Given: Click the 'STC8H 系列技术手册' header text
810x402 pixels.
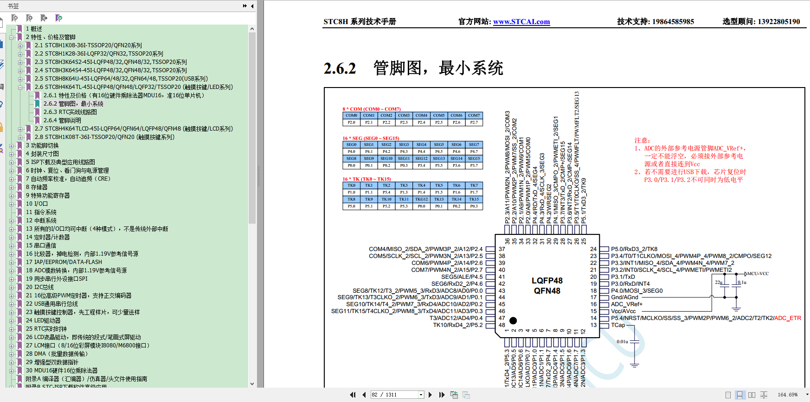Looking at the screenshot, I should [360, 21].
